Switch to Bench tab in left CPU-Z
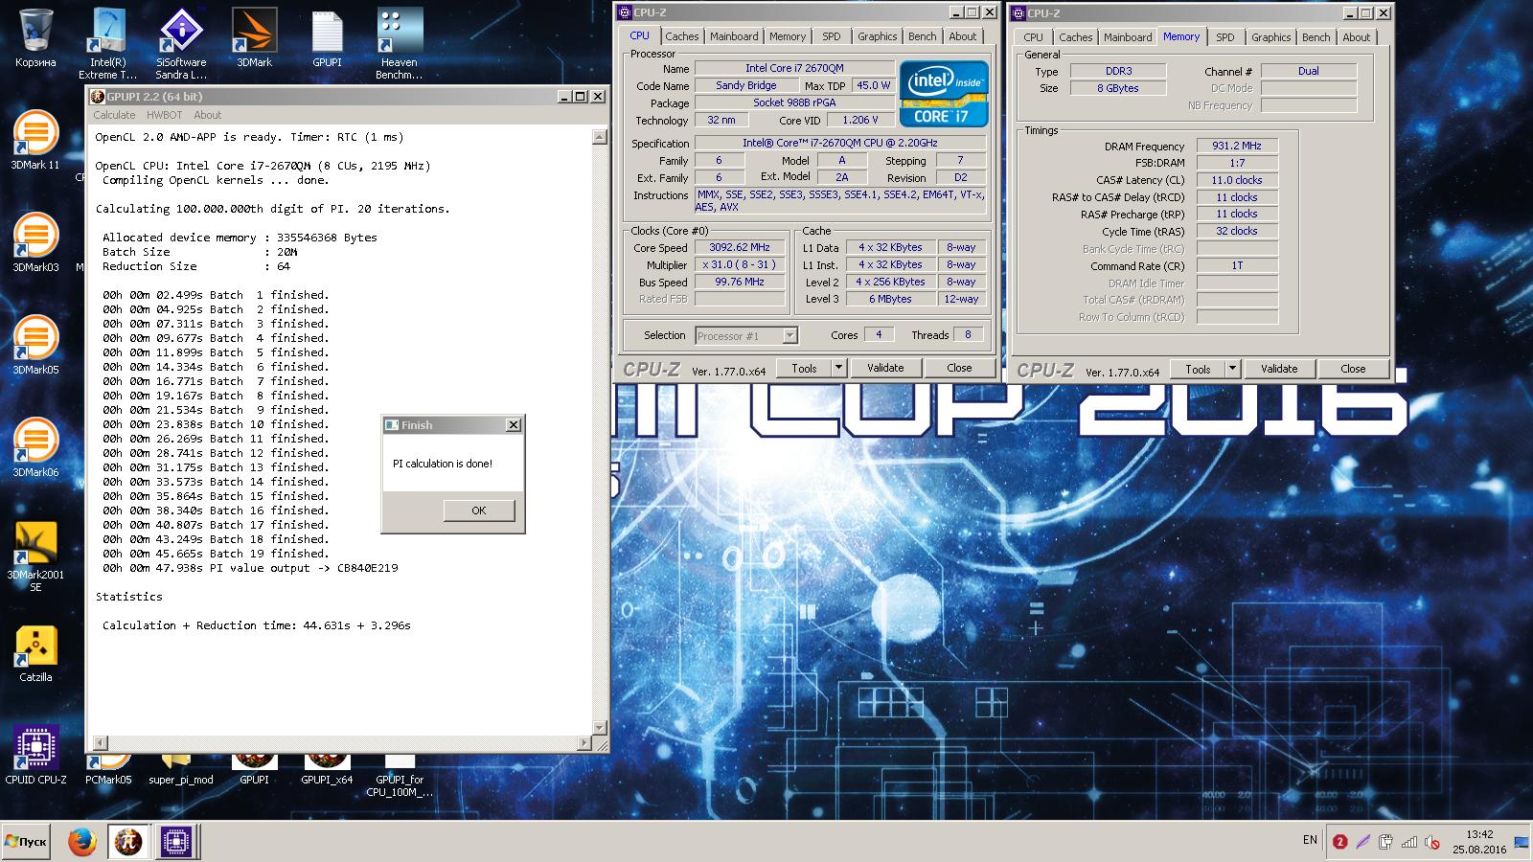The image size is (1533, 862). pos(923,36)
